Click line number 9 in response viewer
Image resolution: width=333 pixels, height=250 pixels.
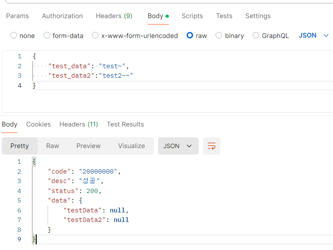click(x=19, y=239)
